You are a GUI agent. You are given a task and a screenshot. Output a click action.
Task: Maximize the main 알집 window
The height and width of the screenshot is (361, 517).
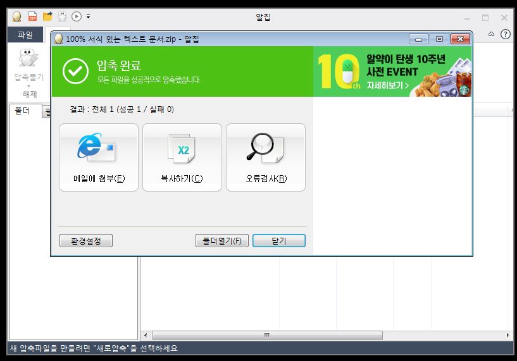point(485,18)
